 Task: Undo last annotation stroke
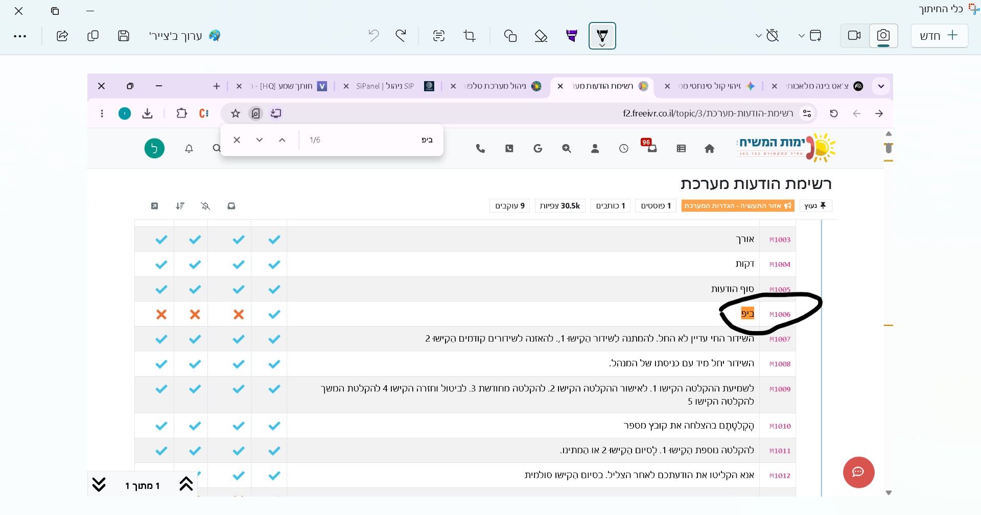coord(374,36)
